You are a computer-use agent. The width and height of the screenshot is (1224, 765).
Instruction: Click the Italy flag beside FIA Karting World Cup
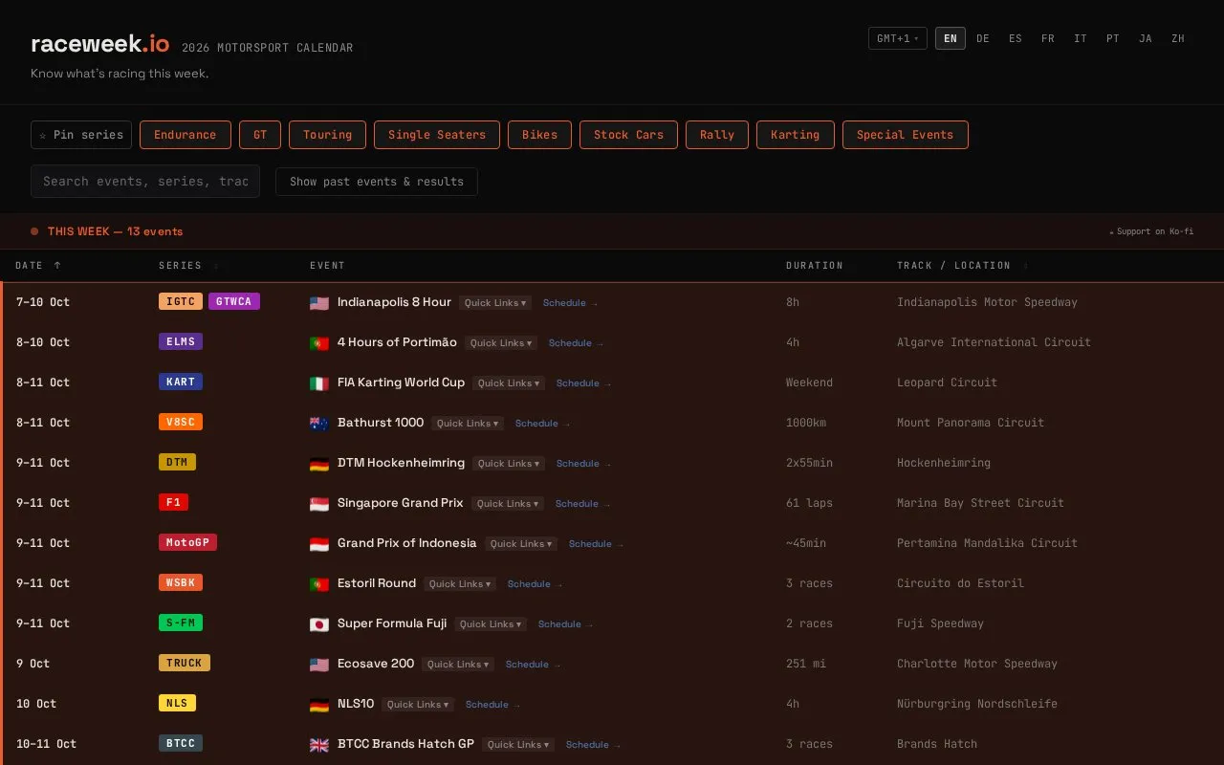[x=319, y=383]
